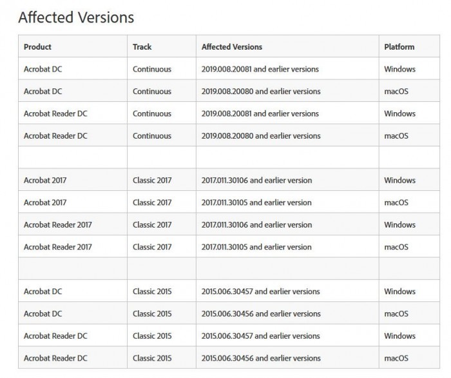
Task: Click the large "Affected Versions" page heading
Action: click(x=76, y=17)
